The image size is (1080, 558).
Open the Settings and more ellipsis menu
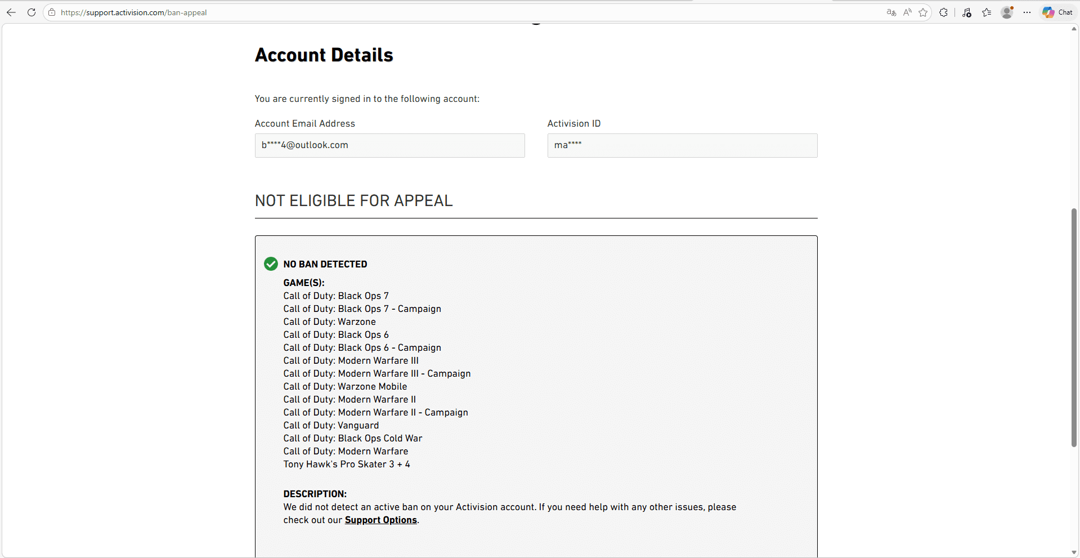click(x=1027, y=12)
